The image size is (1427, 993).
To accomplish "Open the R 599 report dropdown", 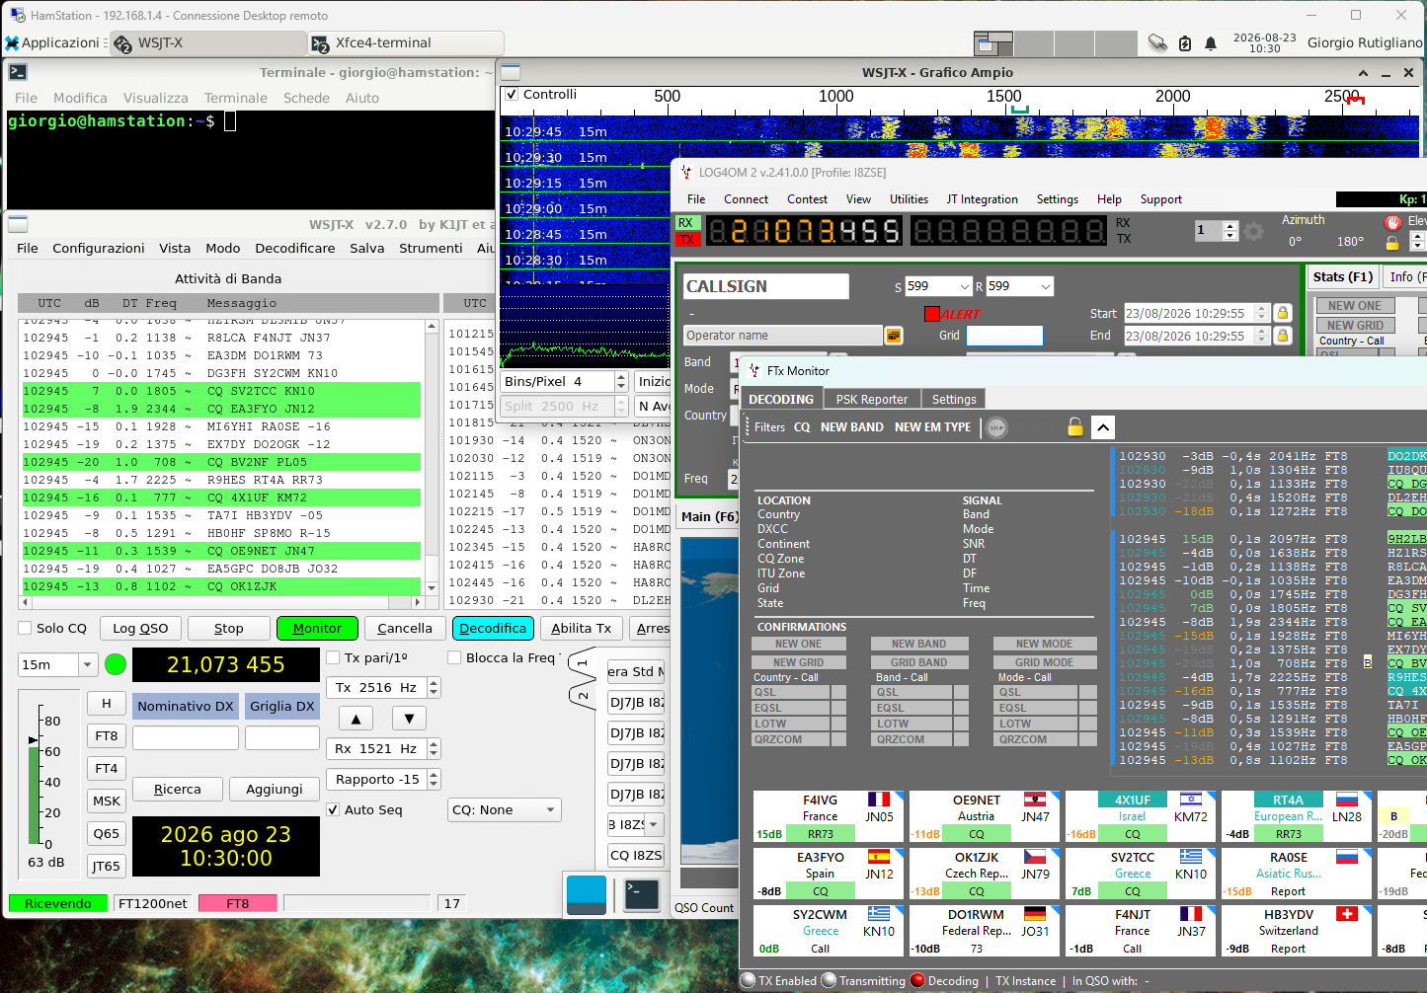I will (1020, 286).
